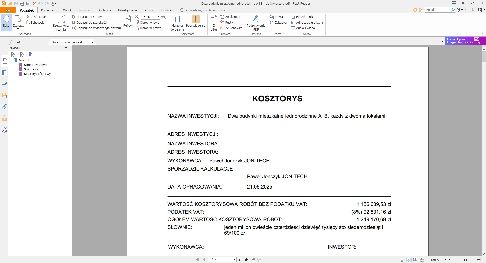Open the page number dropdown
This screenshot has width=486, height=263.
coord(235,260)
